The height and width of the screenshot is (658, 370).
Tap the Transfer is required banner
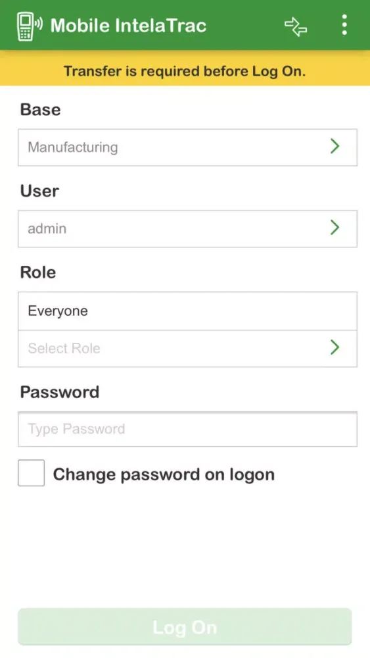tap(185, 71)
